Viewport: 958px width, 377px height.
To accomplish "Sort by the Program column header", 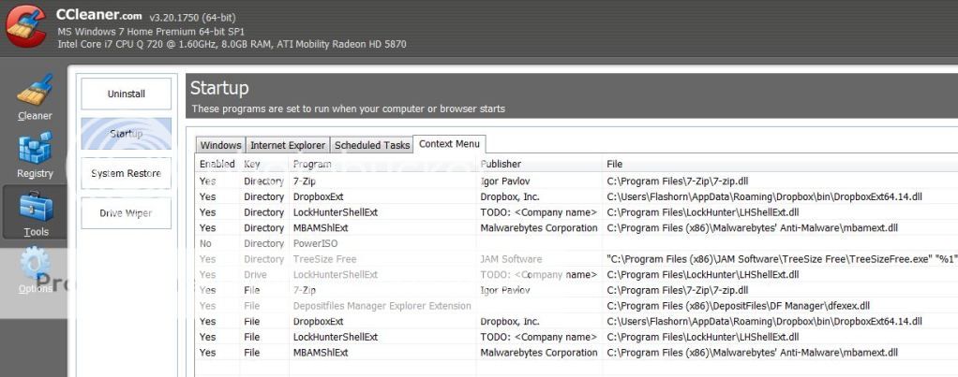I will [x=382, y=164].
